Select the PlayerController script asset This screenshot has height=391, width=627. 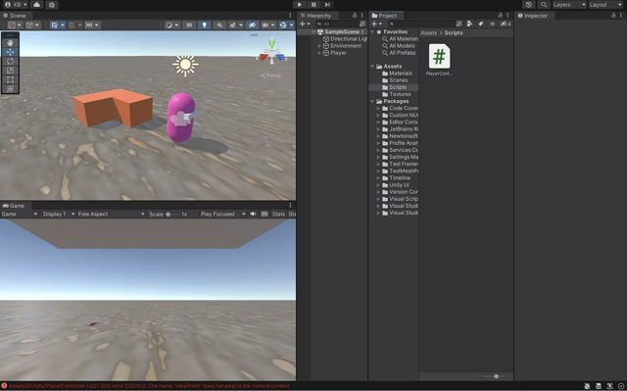pos(439,60)
